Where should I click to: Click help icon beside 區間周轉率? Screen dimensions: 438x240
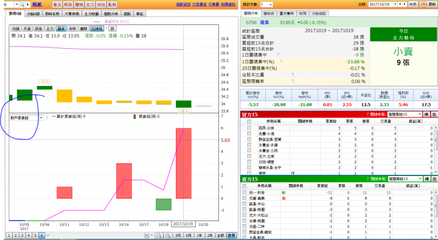[x=293, y=81]
